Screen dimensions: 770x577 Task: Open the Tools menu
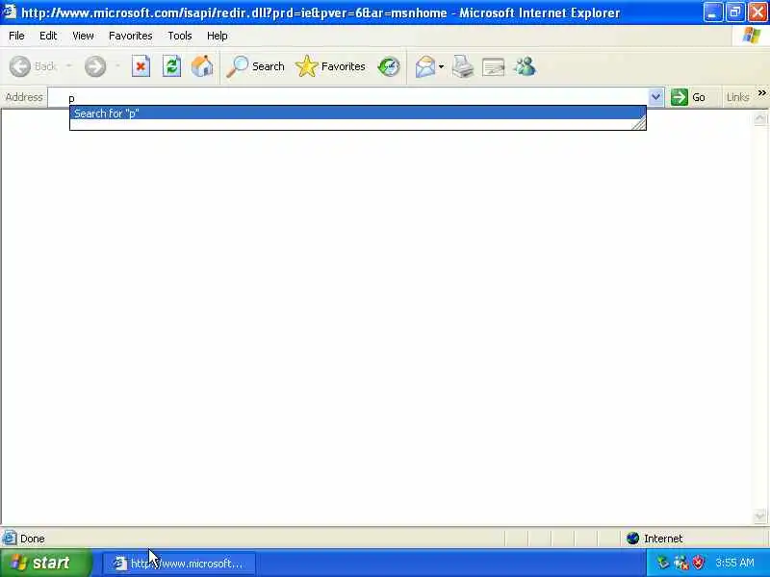[180, 36]
